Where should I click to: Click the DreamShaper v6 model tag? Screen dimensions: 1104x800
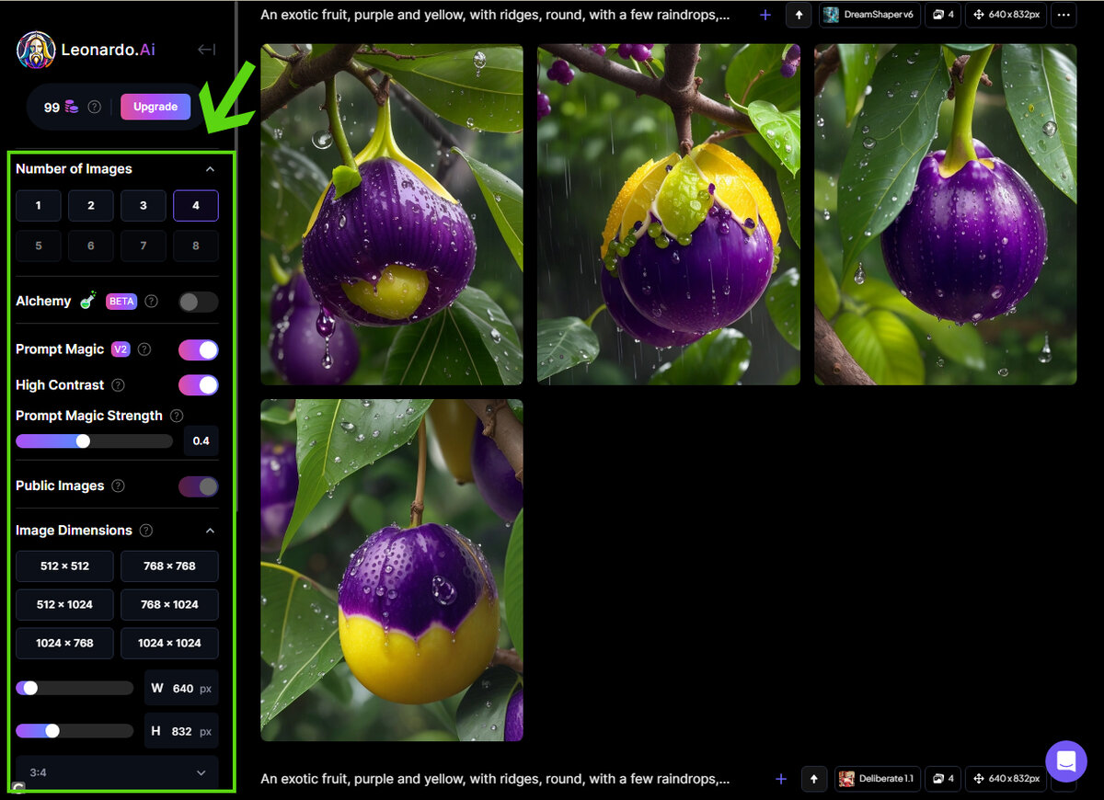(869, 16)
